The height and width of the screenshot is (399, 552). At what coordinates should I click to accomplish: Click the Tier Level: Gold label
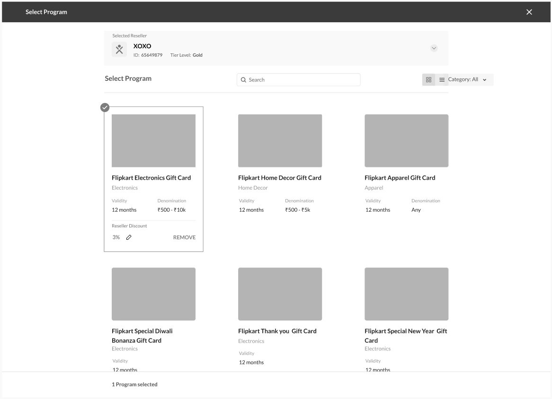186,55
